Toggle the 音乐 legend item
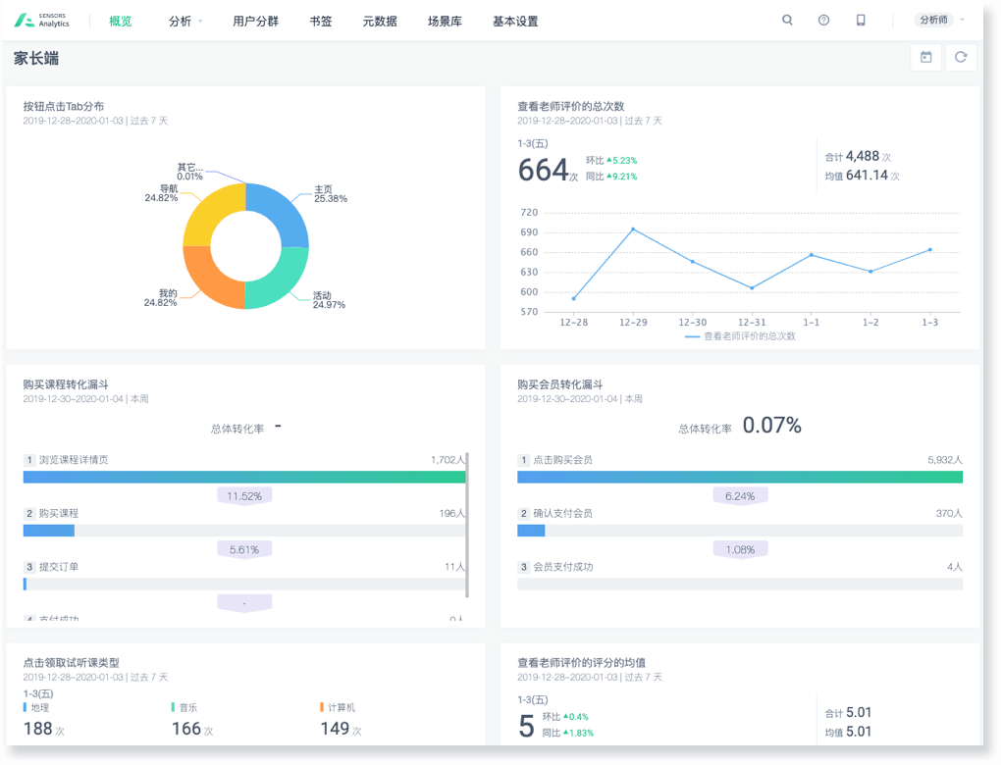This screenshot has height=765, width=1001. [x=186, y=707]
